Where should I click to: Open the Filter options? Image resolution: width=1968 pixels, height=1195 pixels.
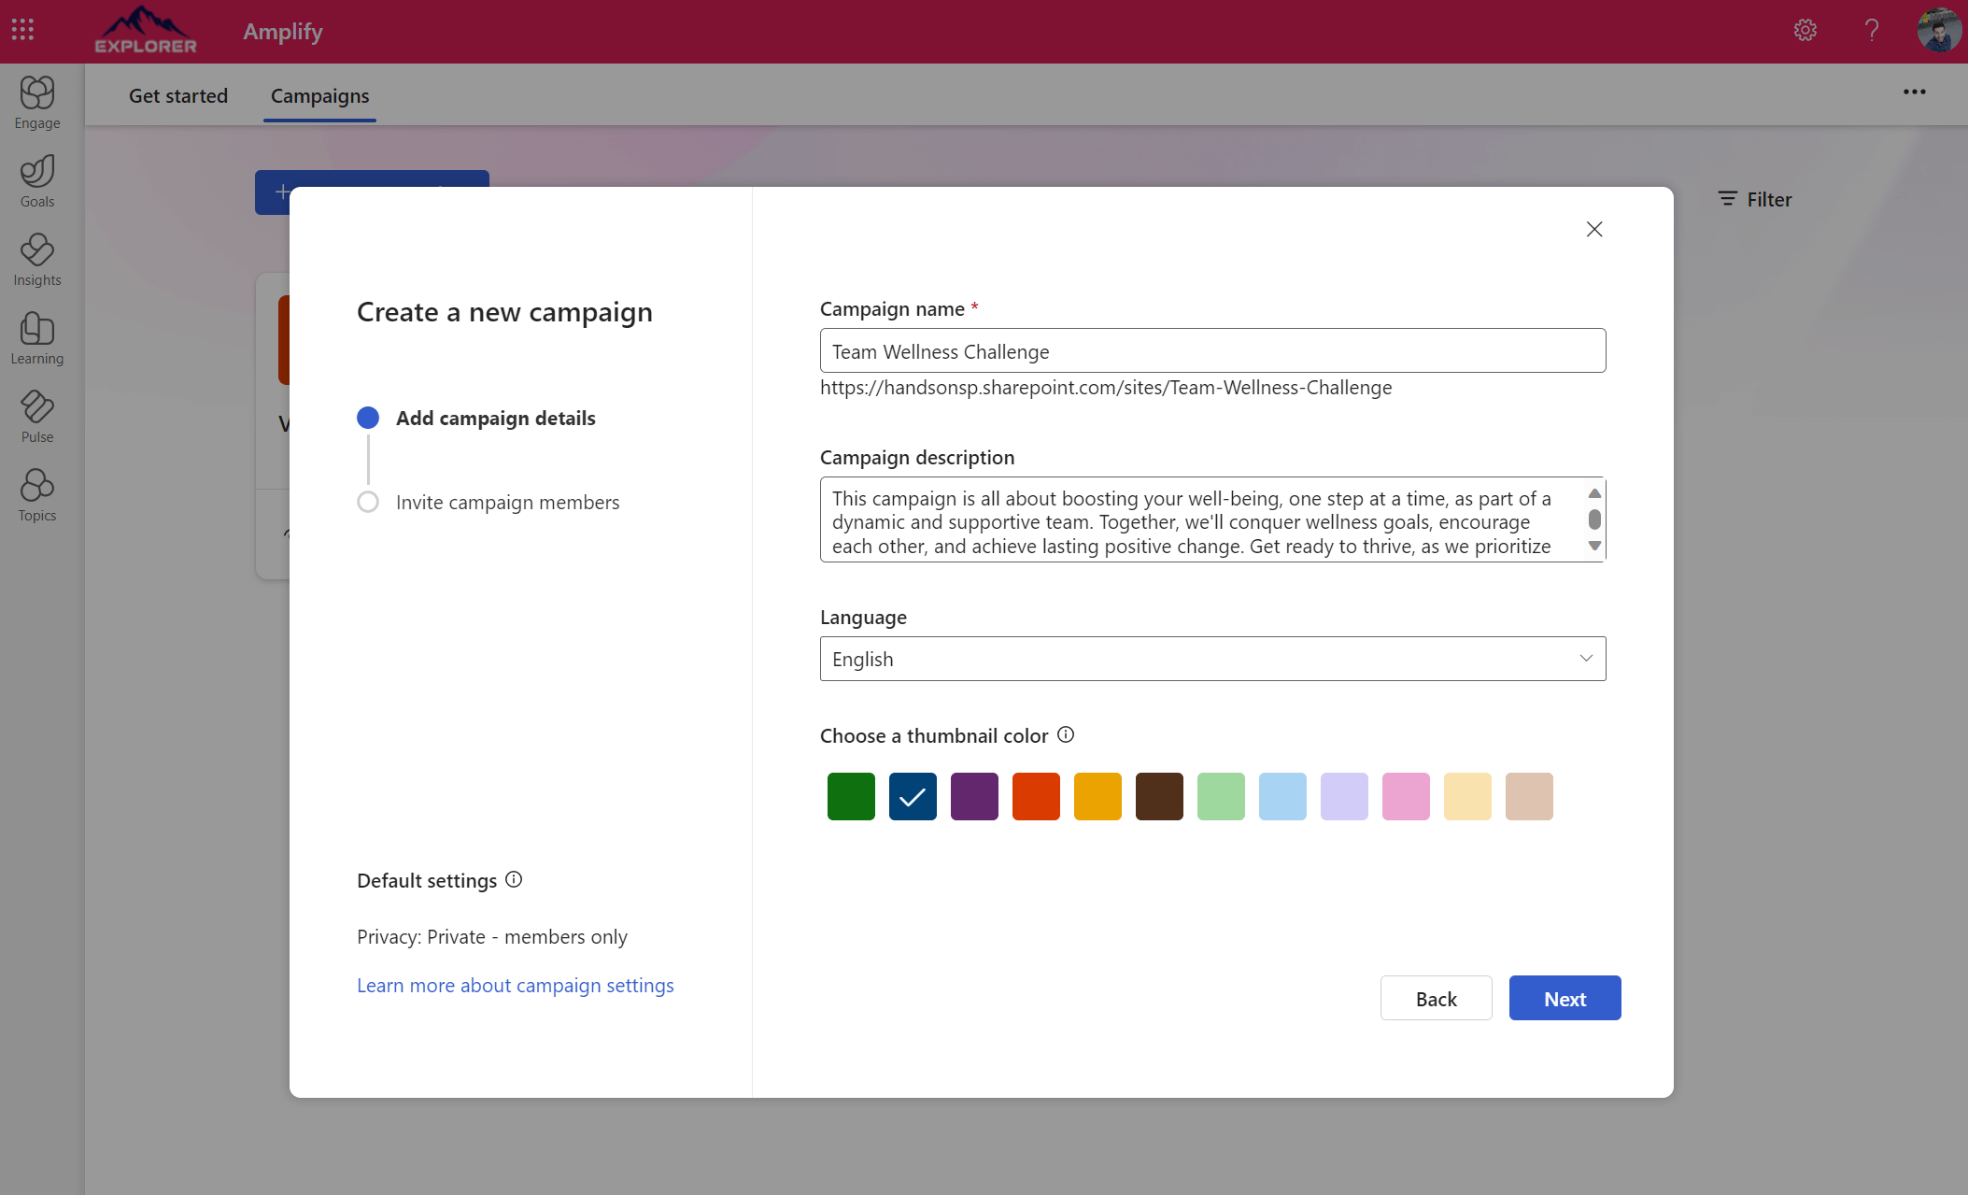pyautogui.click(x=1755, y=198)
